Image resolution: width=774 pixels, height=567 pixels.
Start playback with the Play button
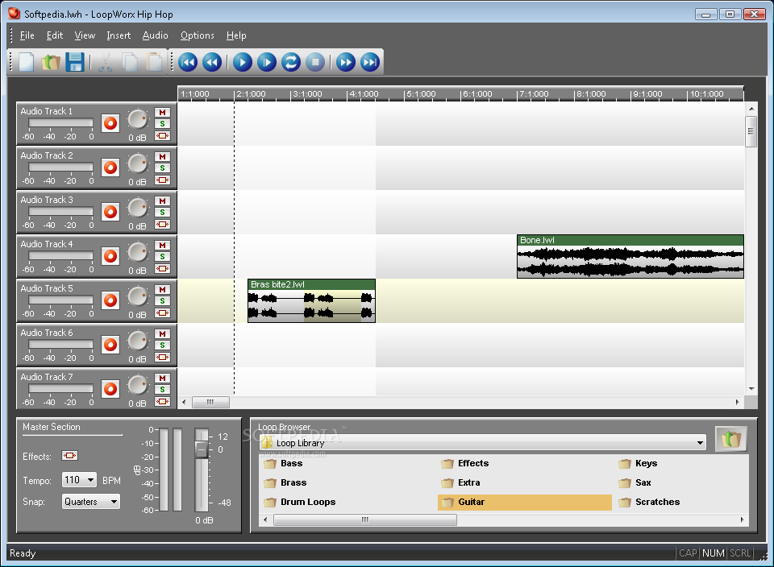click(243, 62)
